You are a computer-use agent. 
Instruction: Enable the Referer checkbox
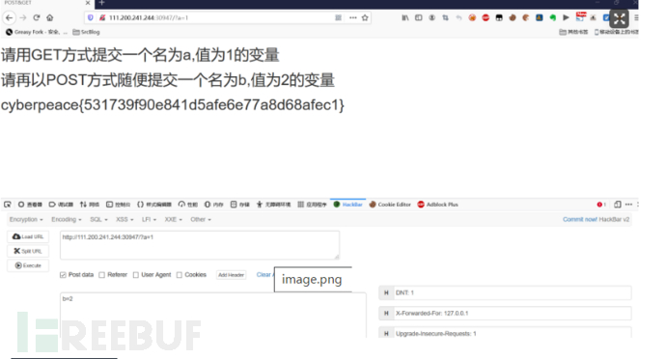click(x=102, y=275)
